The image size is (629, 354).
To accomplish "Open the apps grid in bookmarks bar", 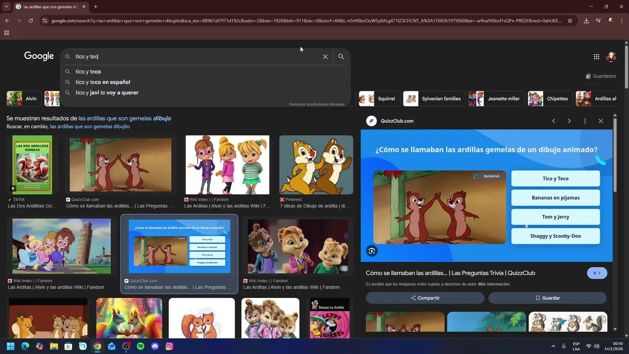I will [6, 33].
